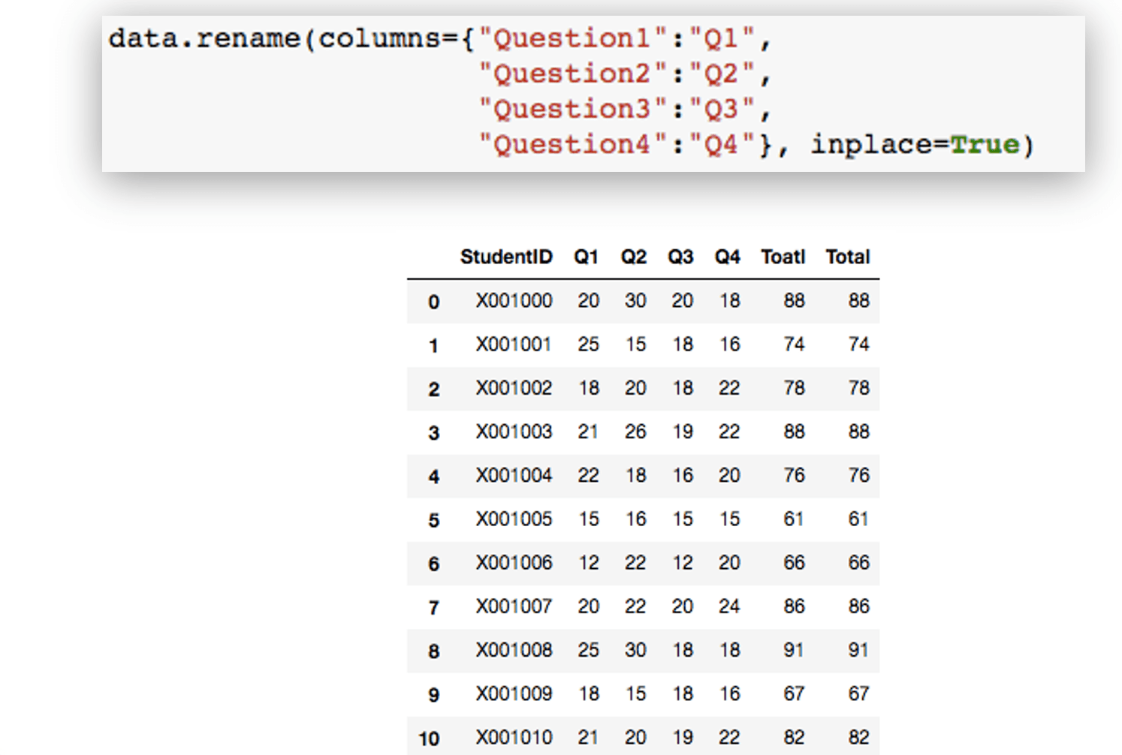Click the misspelled Toatl column header
This screenshot has width=1122, height=755.
[783, 257]
